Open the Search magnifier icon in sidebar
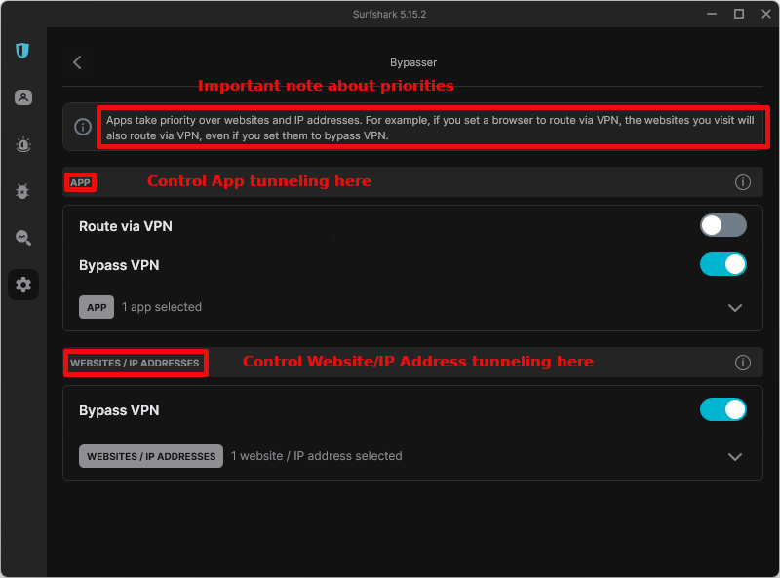This screenshot has width=780, height=578. (x=22, y=238)
